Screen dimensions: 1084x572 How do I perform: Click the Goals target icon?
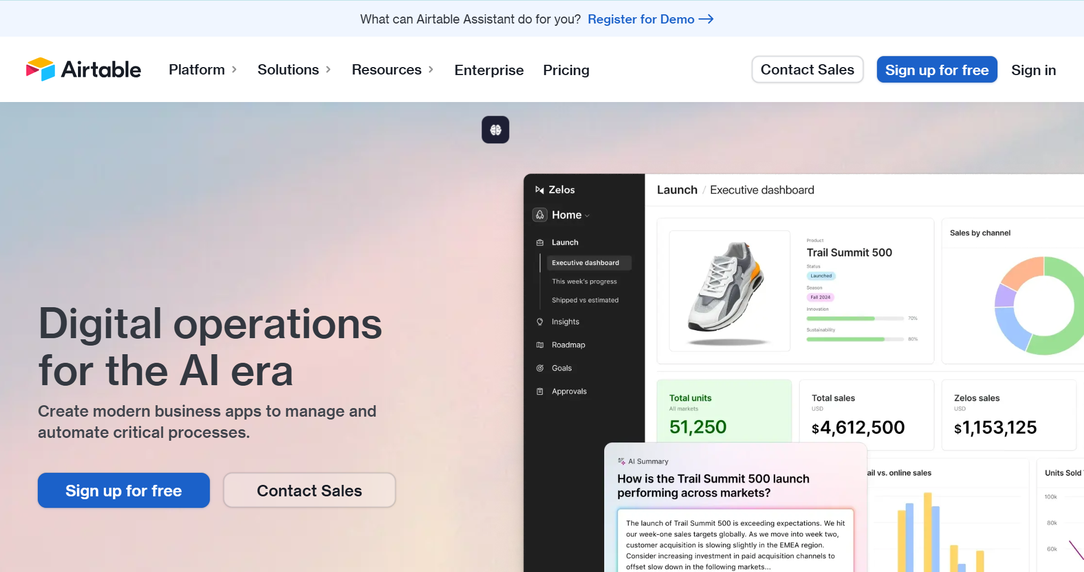point(540,368)
